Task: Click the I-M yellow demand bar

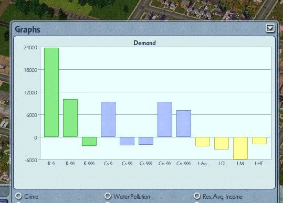Action: click(240, 148)
